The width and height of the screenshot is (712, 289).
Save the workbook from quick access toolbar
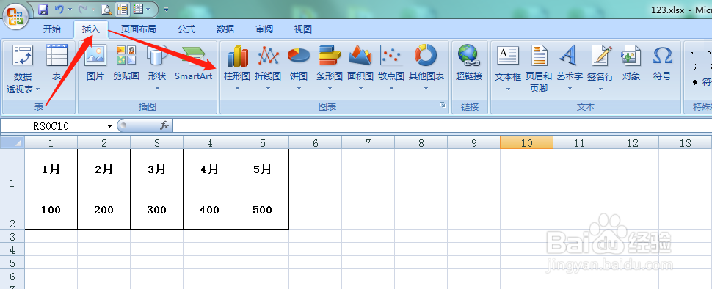click(43, 9)
